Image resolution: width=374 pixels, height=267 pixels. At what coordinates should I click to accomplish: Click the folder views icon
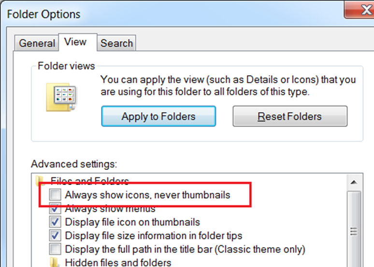coord(61,97)
